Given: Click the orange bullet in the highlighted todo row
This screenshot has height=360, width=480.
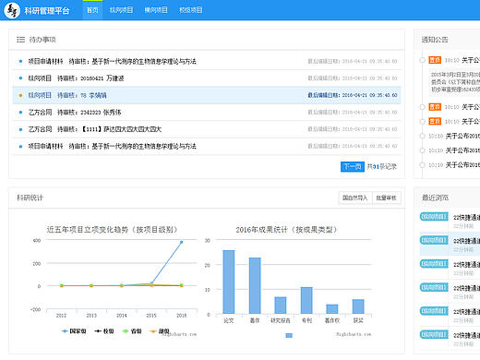Looking at the screenshot, I should pyautogui.click(x=20, y=95).
